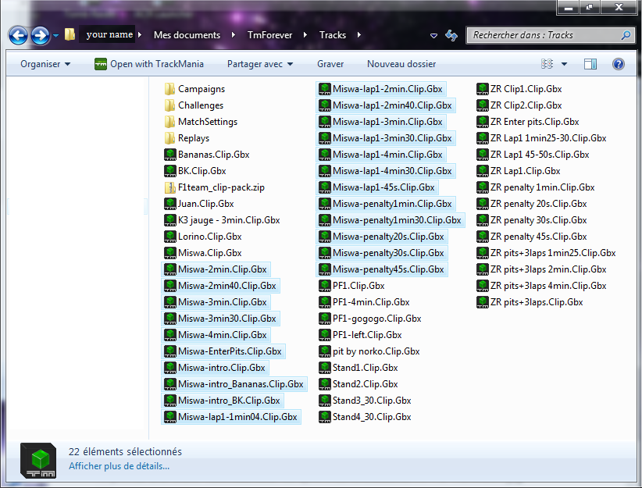Click the refresh icon beside address bar
Image resolution: width=642 pixels, height=488 pixels.
tap(451, 36)
